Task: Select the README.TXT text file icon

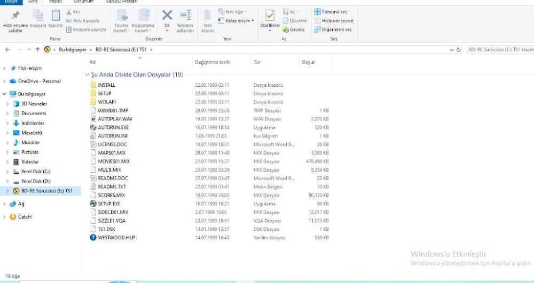Action: click(93, 187)
